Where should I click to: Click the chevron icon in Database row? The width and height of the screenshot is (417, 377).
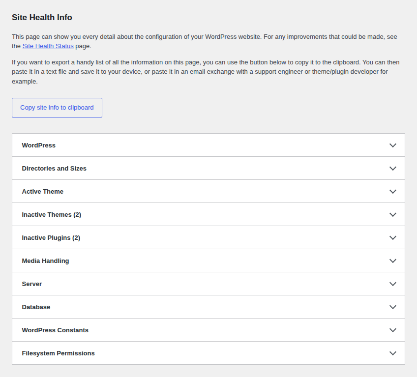click(393, 307)
